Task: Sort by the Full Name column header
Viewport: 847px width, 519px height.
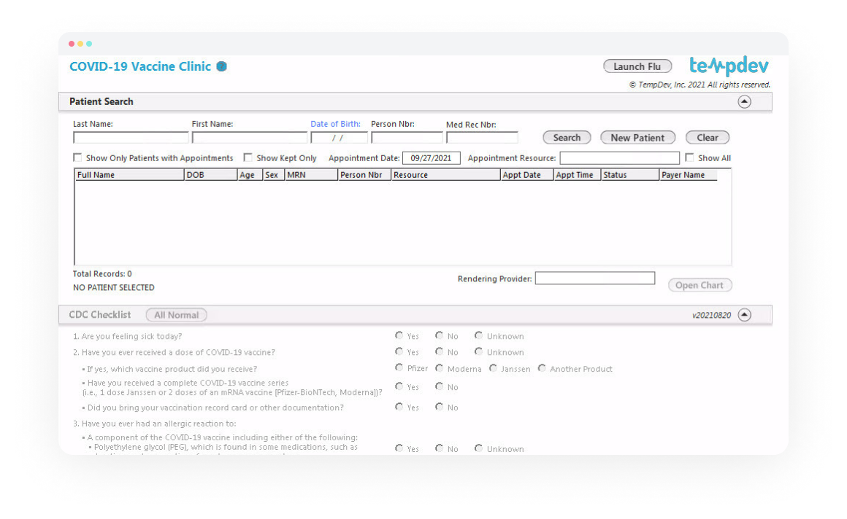Action: click(129, 175)
